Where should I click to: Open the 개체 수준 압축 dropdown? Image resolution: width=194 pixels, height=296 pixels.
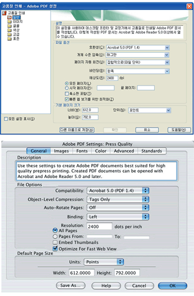coord(137,55)
